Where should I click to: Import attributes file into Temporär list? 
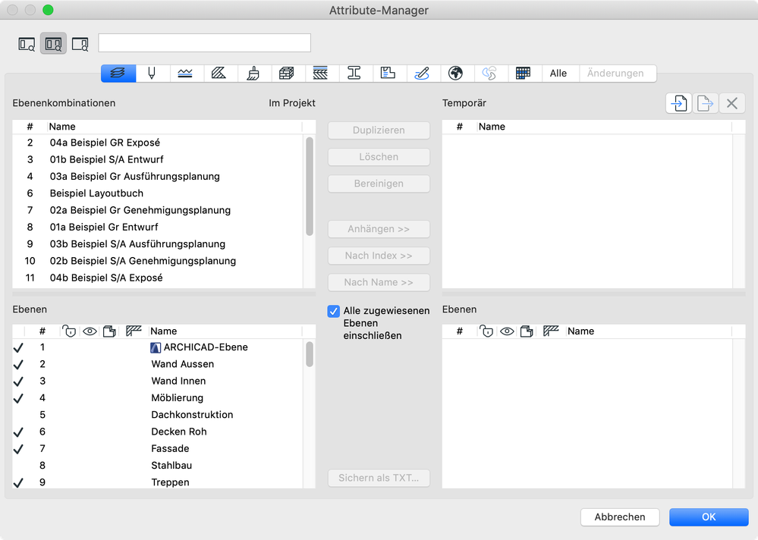(679, 103)
